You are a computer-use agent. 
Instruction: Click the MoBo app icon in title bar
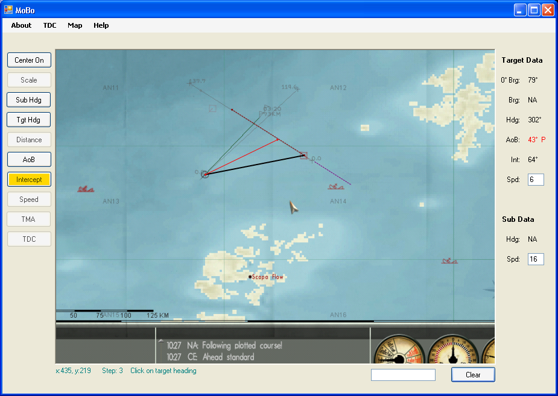[8, 10]
